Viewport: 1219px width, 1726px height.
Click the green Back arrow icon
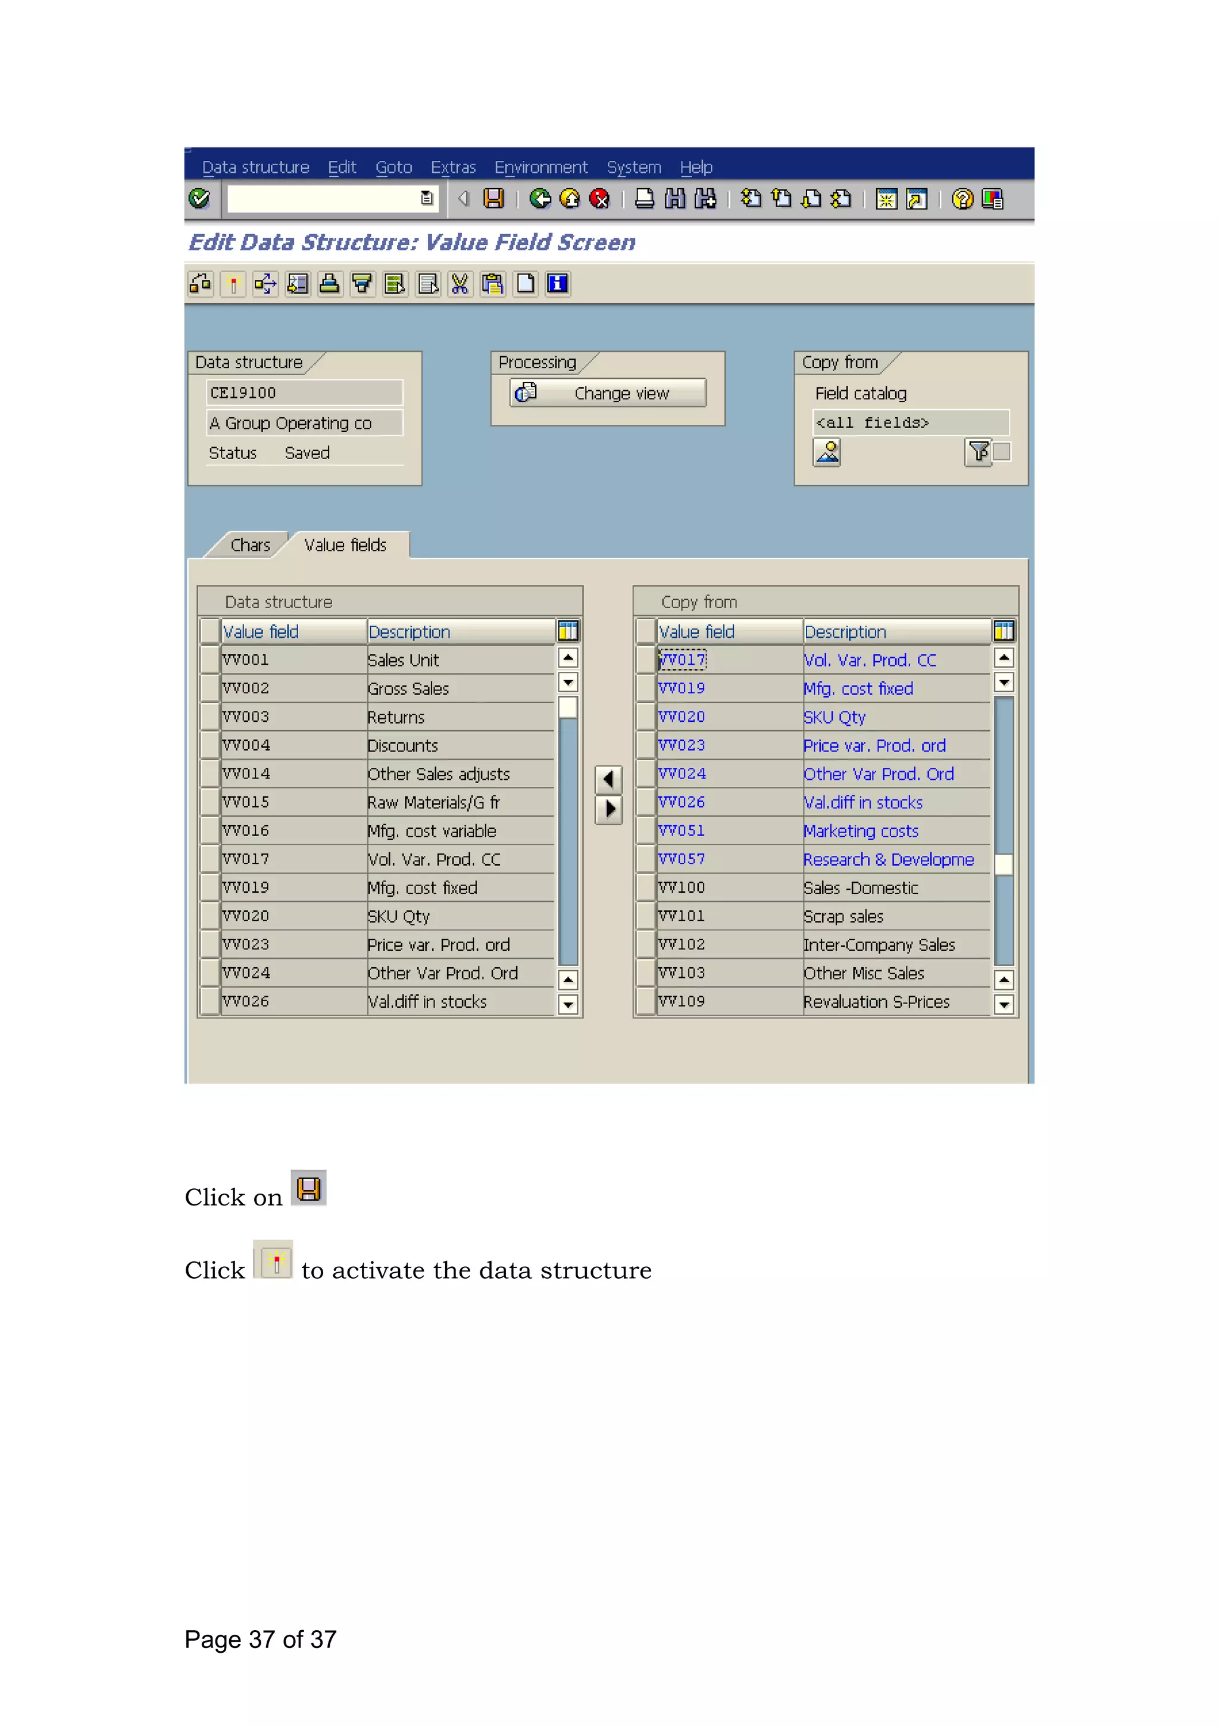tap(539, 198)
